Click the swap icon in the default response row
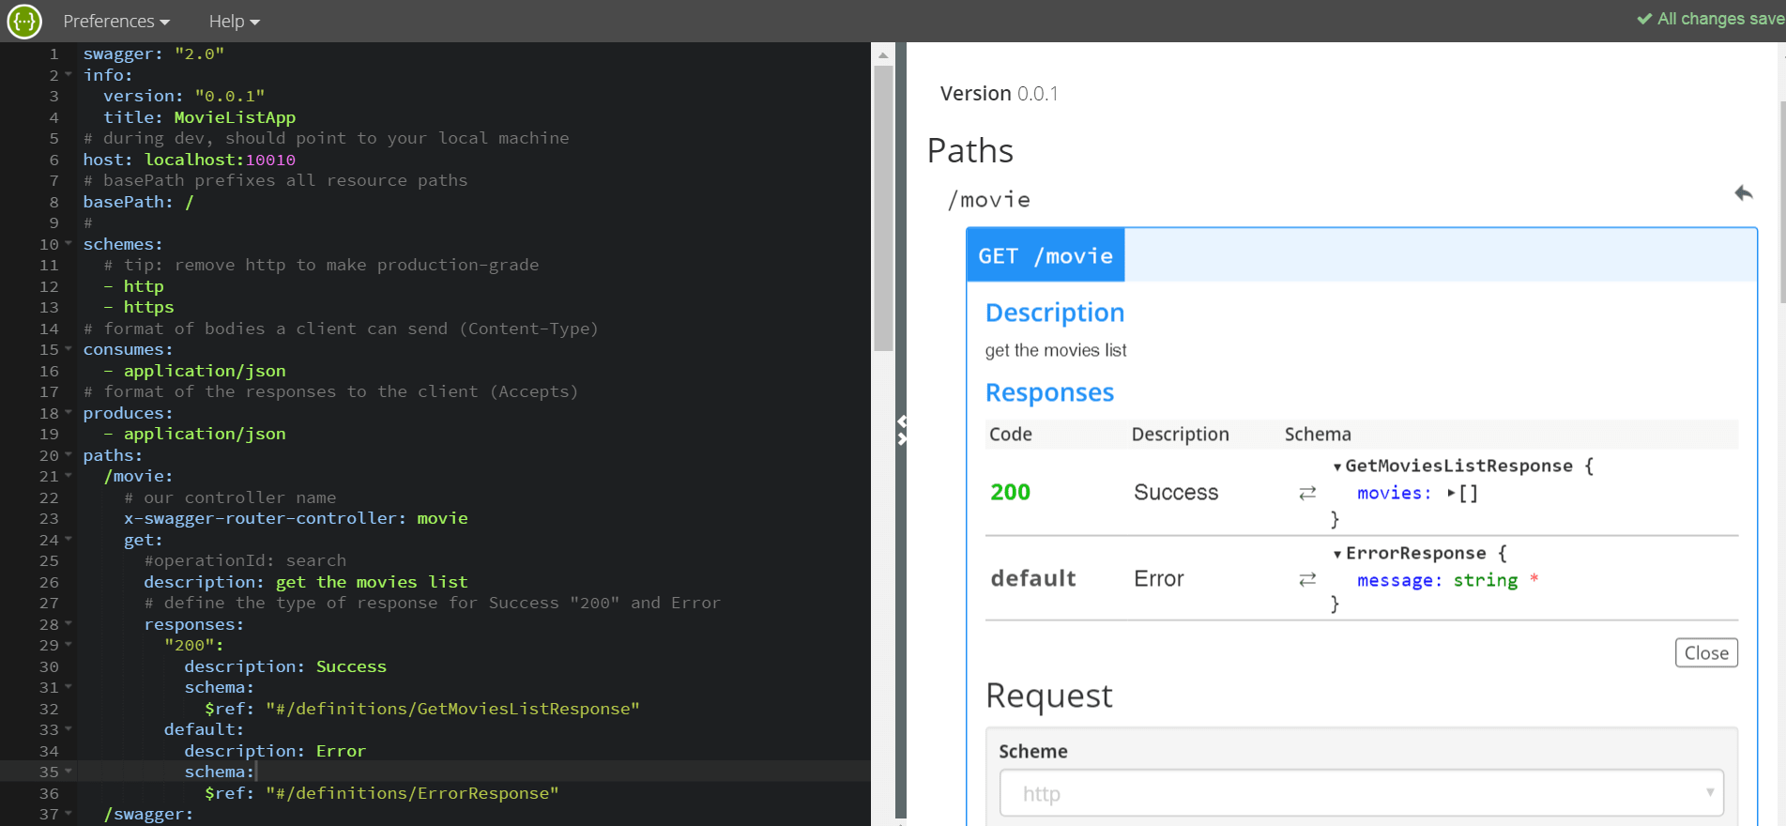 pyautogui.click(x=1307, y=580)
